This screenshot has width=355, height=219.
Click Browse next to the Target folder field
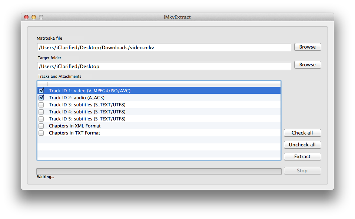tap(308, 64)
